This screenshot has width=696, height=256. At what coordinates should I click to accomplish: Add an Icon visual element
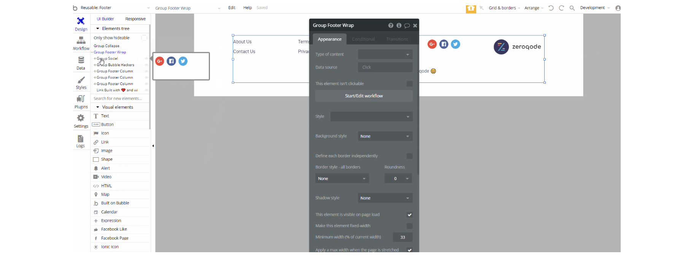(x=121, y=133)
